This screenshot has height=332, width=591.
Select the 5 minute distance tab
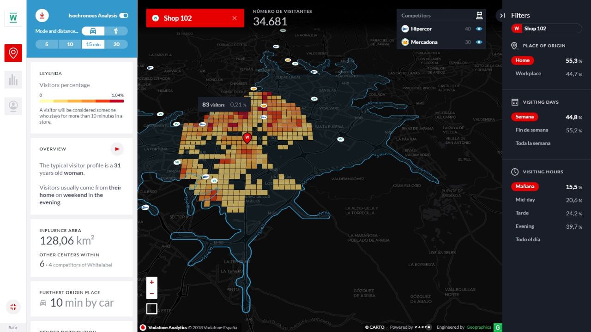click(47, 44)
